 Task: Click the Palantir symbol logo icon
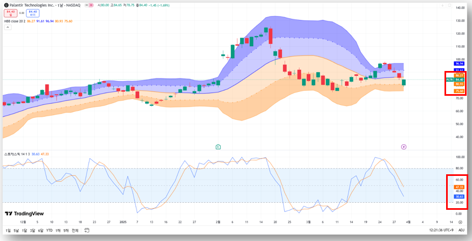pyautogui.click(x=6, y=5)
